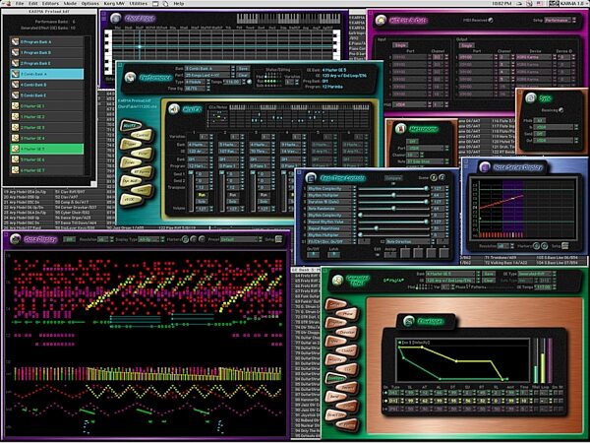Click Save button in Performance editor
Viewport: 590px width, 443px height.
point(244,69)
